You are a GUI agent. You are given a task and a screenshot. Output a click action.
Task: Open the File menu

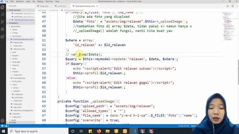coord(7,1)
